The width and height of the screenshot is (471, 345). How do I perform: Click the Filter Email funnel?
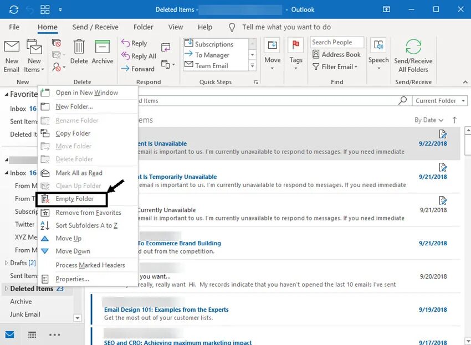tap(335, 66)
